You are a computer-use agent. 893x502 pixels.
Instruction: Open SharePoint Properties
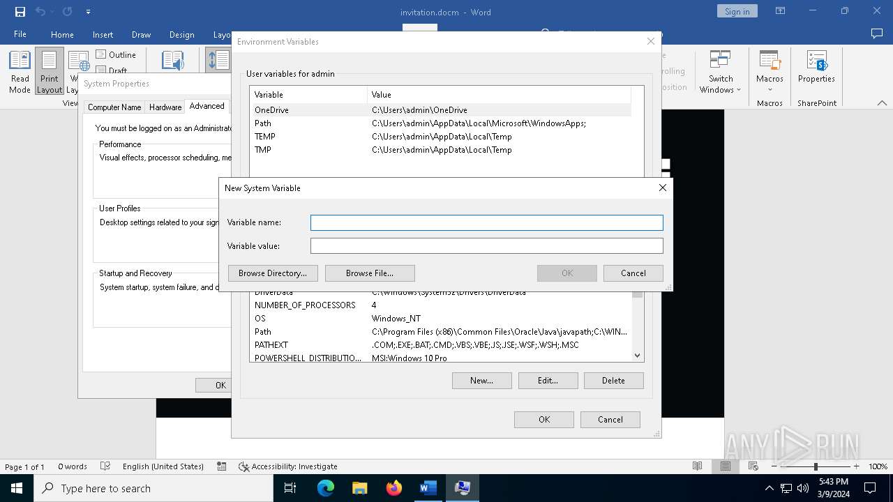[x=816, y=67]
